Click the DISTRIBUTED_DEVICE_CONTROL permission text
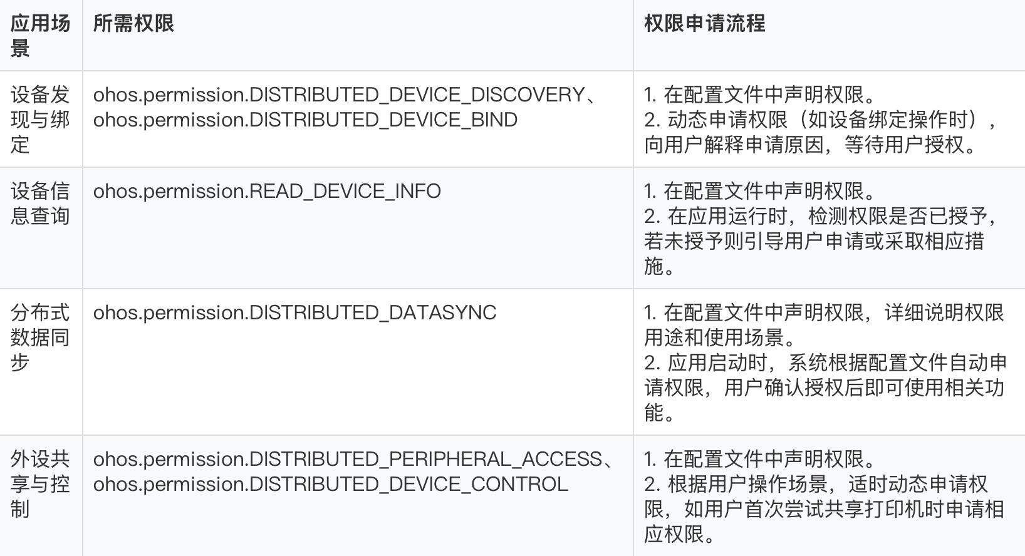The height and width of the screenshot is (556, 1025). pyautogui.click(x=330, y=484)
